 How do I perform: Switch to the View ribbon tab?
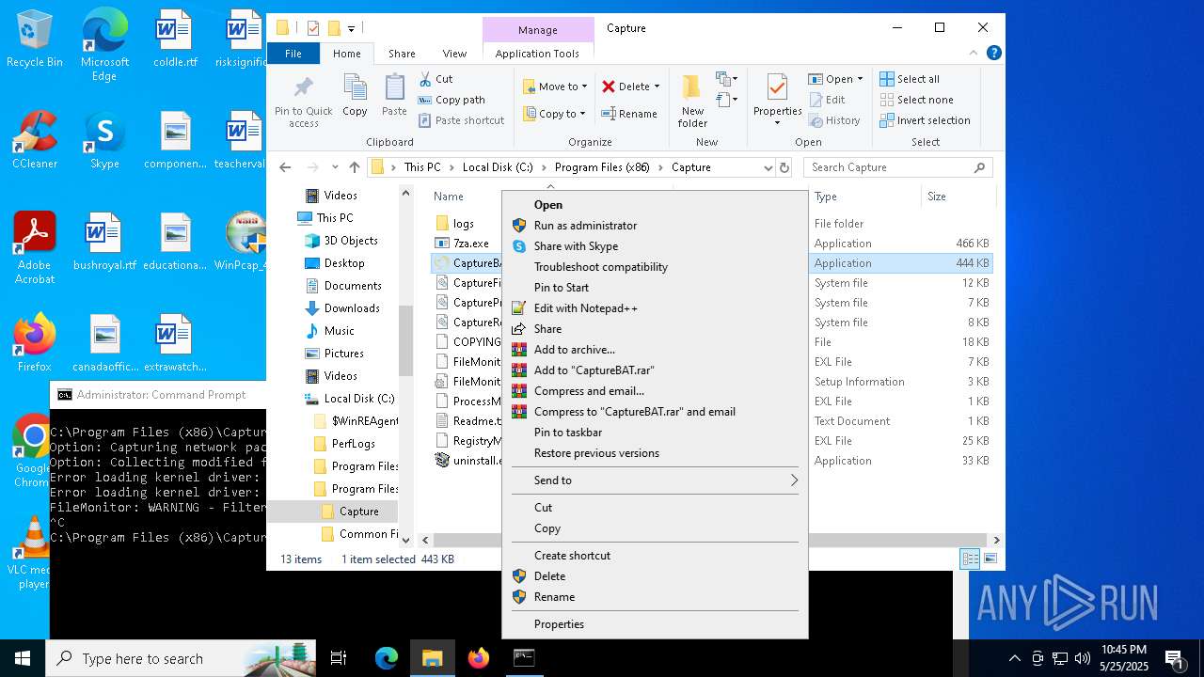point(454,54)
